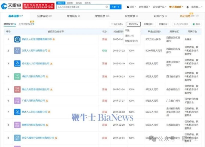Click equity icon beside 西安九霄至行信息科技有限公司
The height and width of the screenshot is (147, 205).
(56, 138)
